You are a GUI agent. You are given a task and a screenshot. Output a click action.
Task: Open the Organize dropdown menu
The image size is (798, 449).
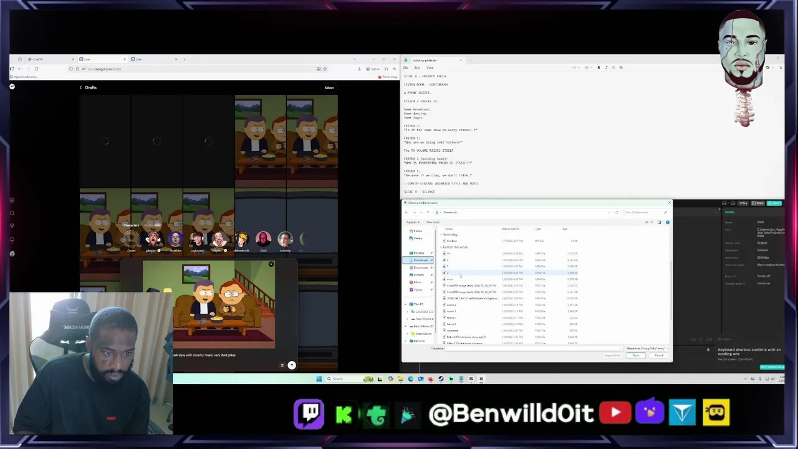pyautogui.click(x=413, y=222)
